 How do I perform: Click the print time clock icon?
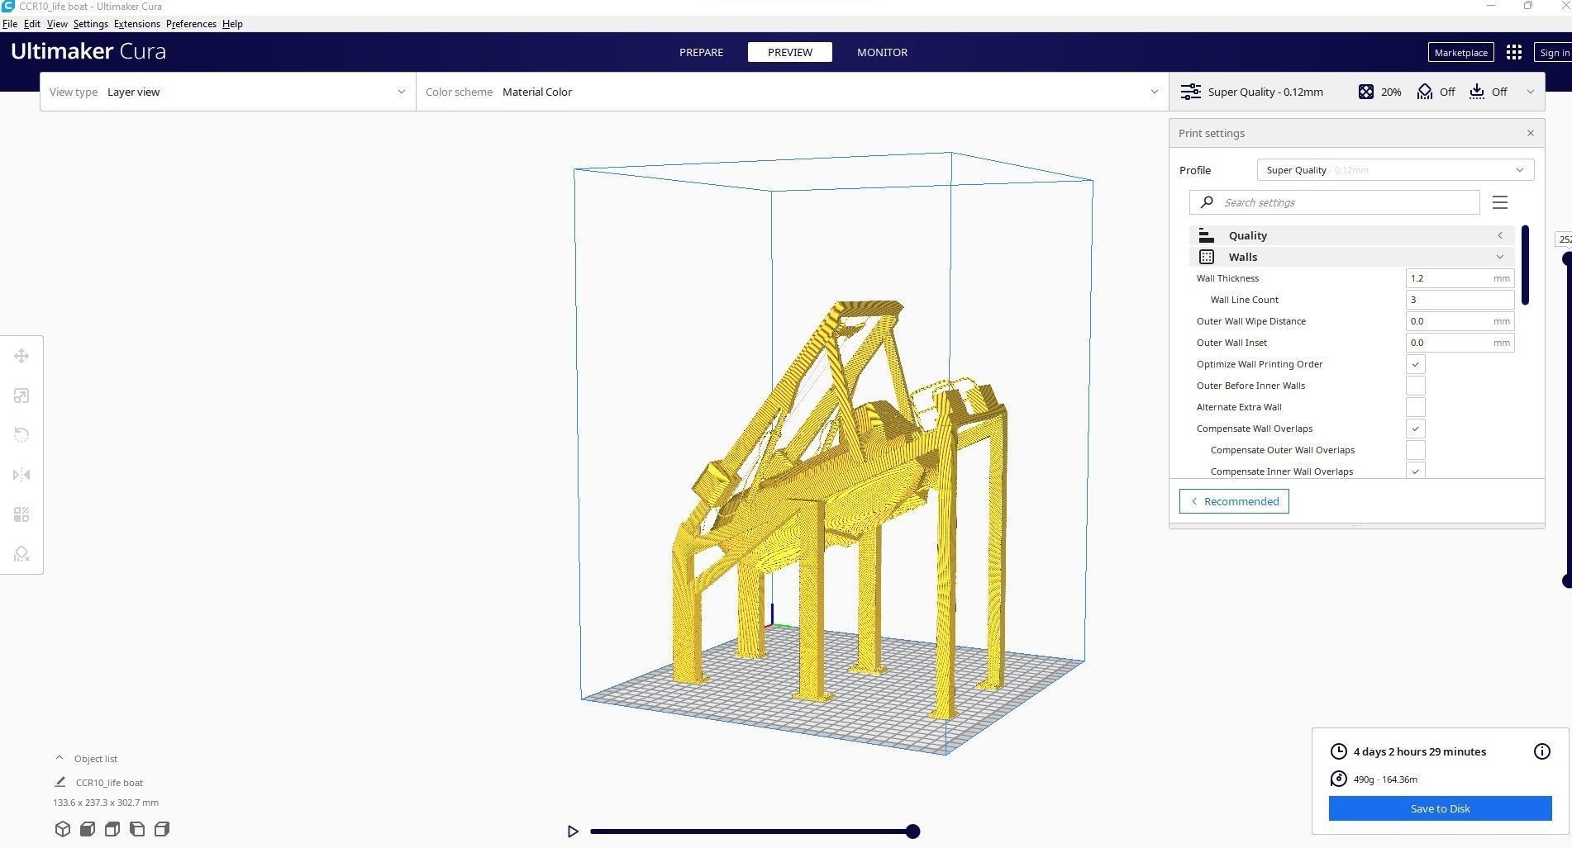(x=1339, y=751)
